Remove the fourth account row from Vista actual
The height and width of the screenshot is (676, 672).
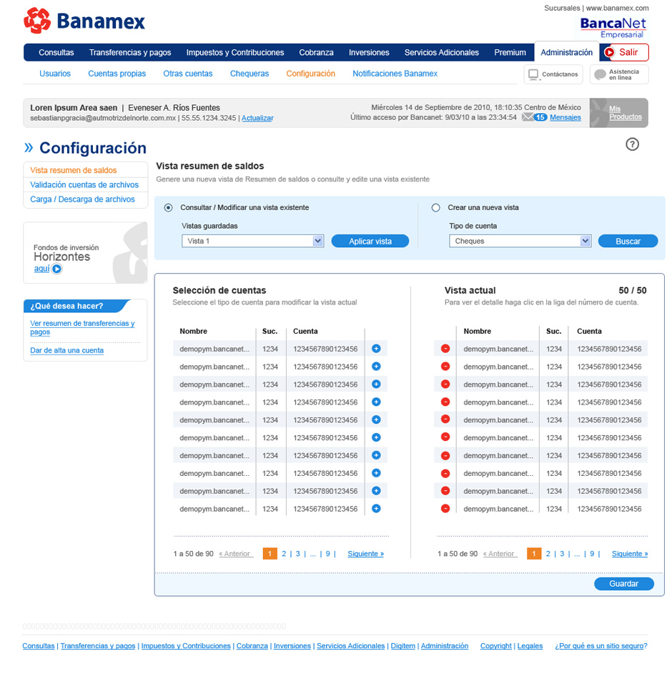click(x=445, y=402)
